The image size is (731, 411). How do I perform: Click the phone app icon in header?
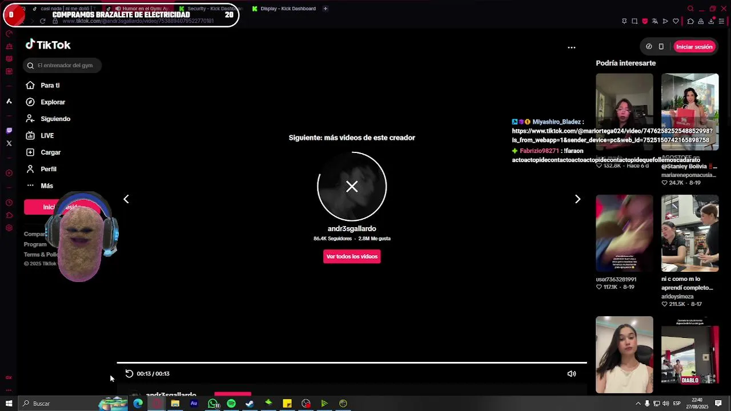pyautogui.click(x=661, y=47)
